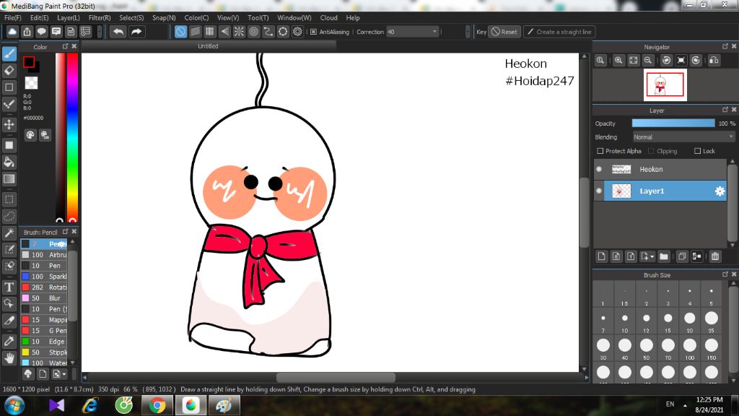Image resolution: width=739 pixels, height=416 pixels.
Task: Hide the Heokon layer
Action: (599, 169)
